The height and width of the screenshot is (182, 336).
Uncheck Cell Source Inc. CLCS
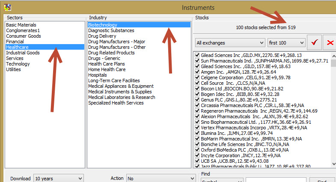197,83
